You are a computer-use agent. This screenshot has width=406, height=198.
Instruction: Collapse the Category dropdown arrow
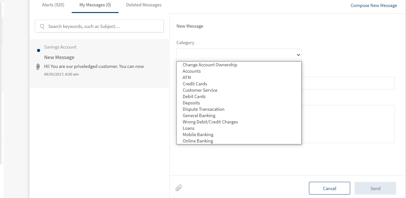298,55
